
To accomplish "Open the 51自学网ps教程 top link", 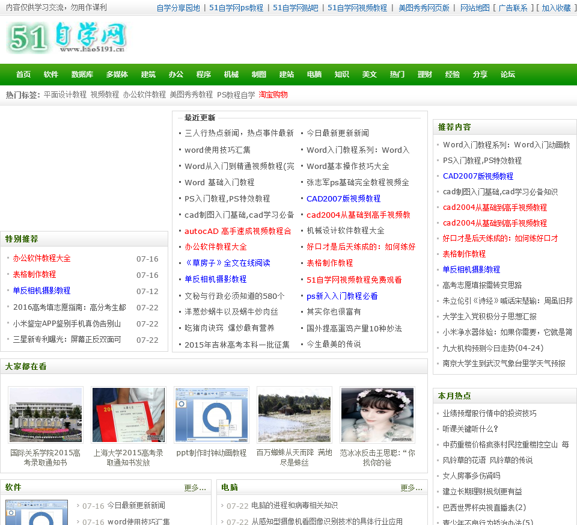I will (x=236, y=8).
